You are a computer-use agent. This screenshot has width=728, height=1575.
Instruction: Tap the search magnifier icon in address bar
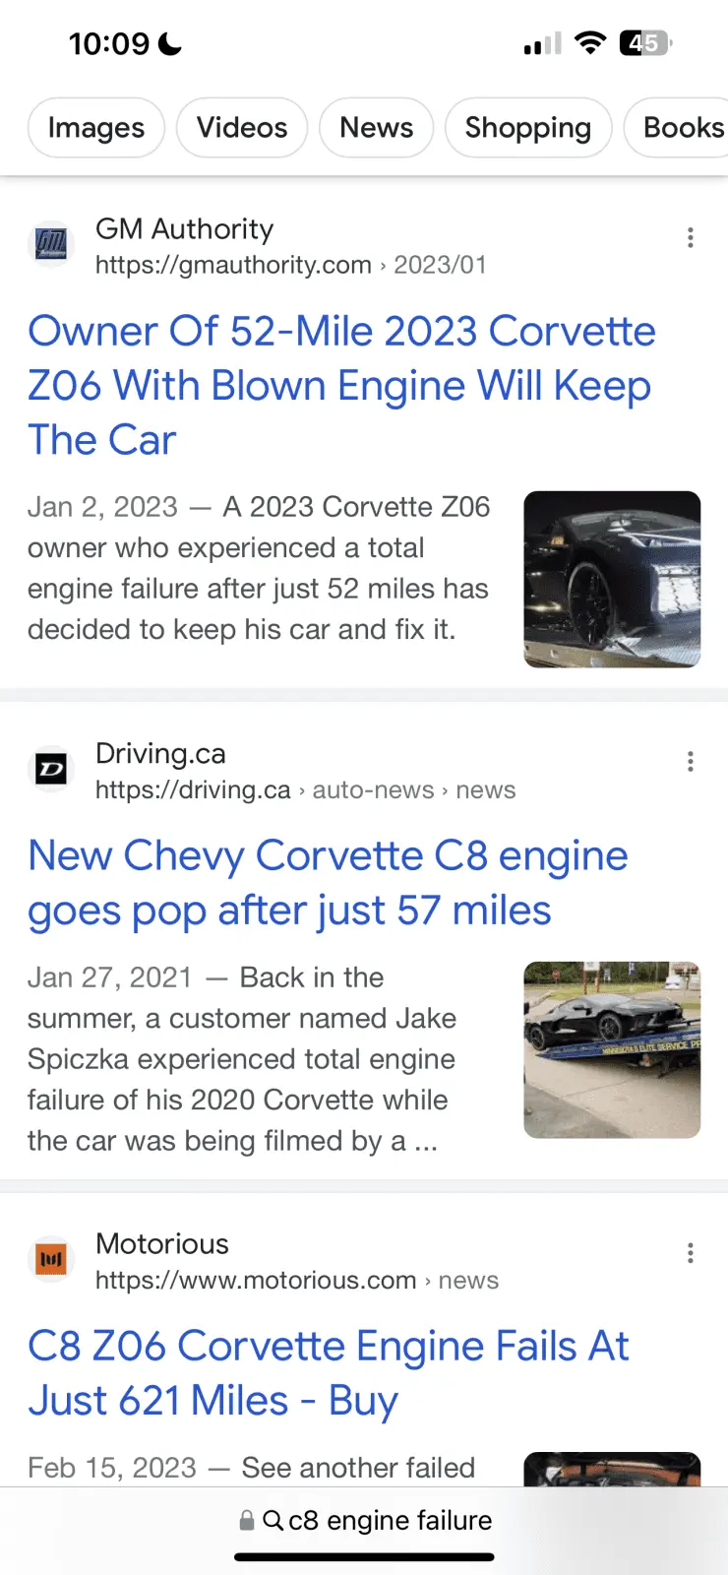273,1521
